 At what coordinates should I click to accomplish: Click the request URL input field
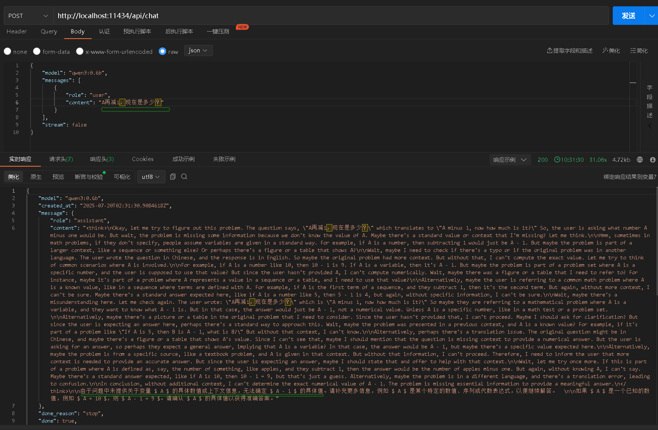[x=330, y=16]
